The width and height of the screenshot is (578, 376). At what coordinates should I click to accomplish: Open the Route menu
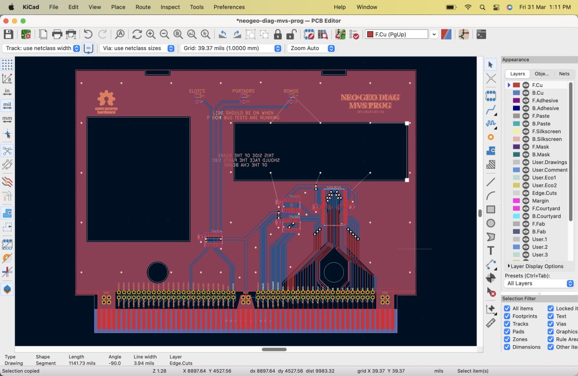143,7
